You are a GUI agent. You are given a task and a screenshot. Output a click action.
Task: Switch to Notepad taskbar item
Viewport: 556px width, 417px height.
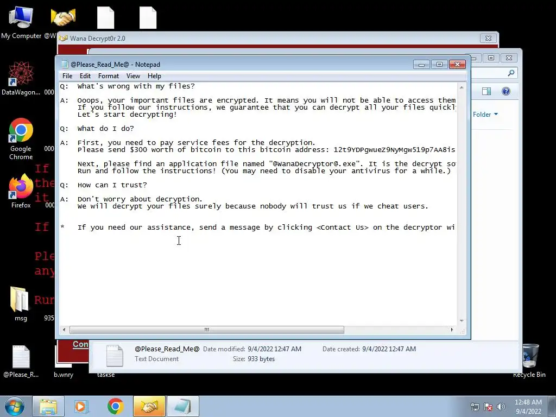(182, 406)
